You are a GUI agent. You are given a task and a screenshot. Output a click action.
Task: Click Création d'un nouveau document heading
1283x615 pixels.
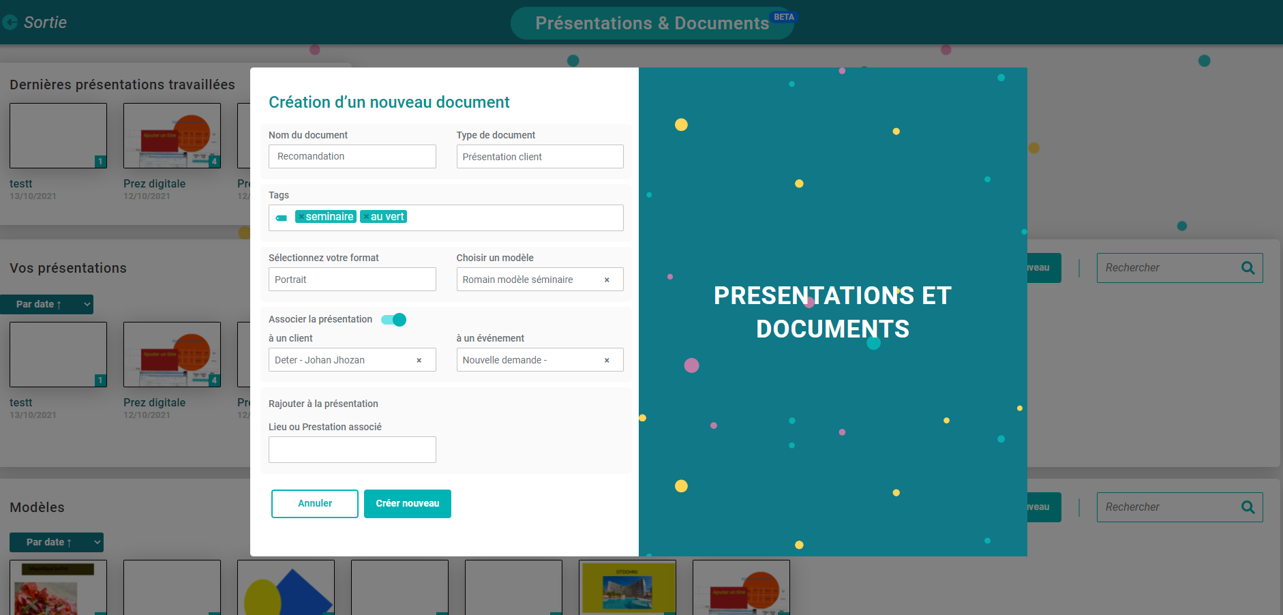pyautogui.click(x=389, y=102)
